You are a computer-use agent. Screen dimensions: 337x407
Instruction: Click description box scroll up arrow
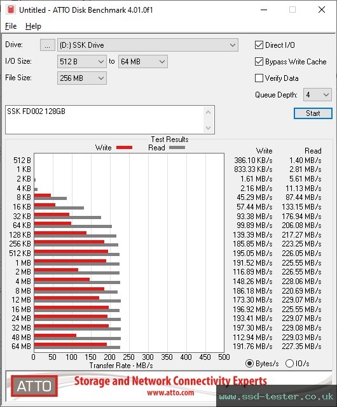coord(209,113)
